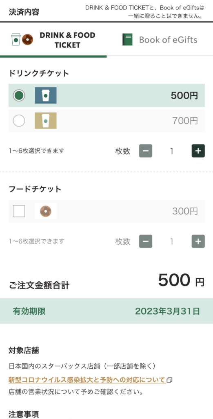The width and height of the screenshot is (213, 419).
Task: Switch to the DRINK & FOOD TICKET tab
Action: (53, 40)
